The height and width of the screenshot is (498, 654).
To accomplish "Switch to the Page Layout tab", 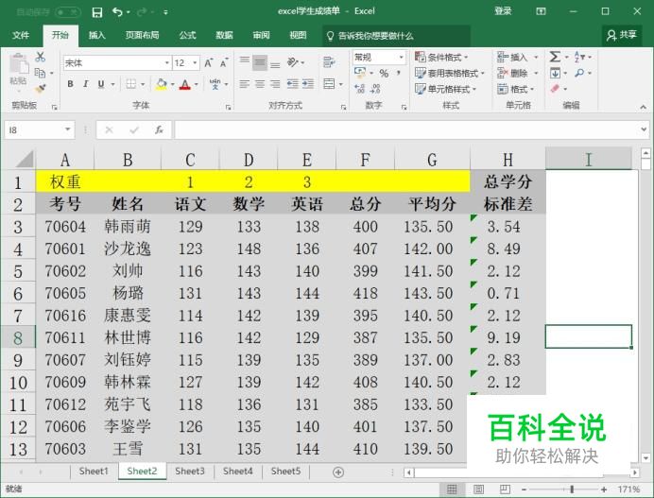I will tap(142, 36).
